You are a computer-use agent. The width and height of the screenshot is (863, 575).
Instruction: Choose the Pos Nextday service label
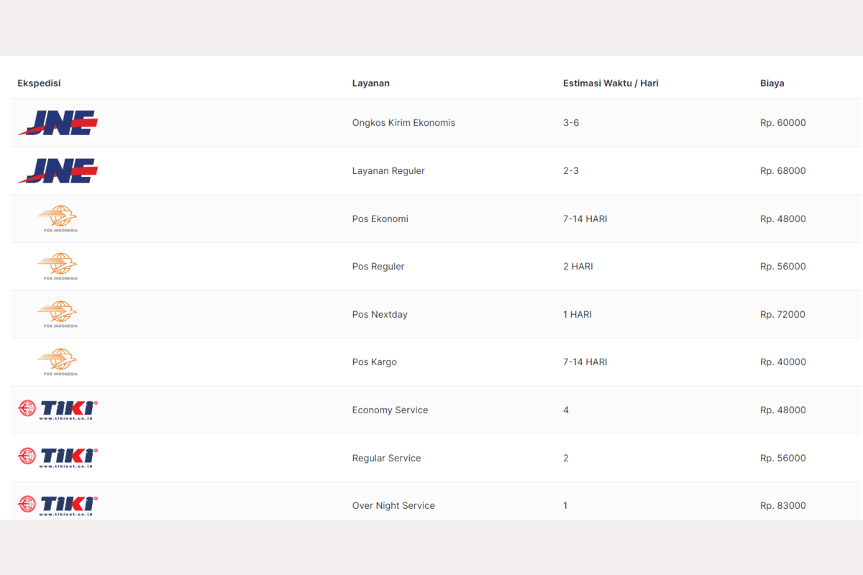[380, 315]
